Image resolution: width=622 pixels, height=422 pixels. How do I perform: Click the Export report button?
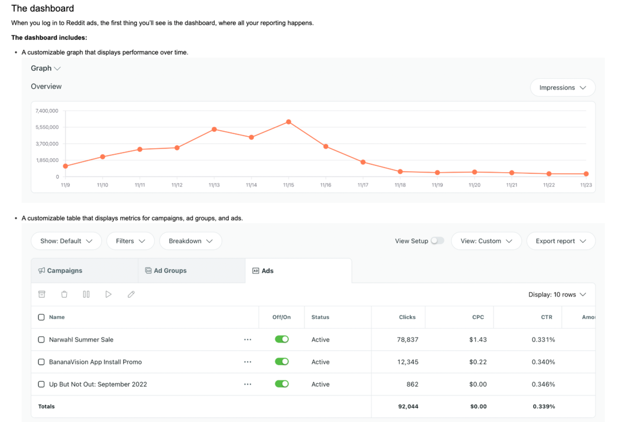pyautogui.click(x=560, y=241)
